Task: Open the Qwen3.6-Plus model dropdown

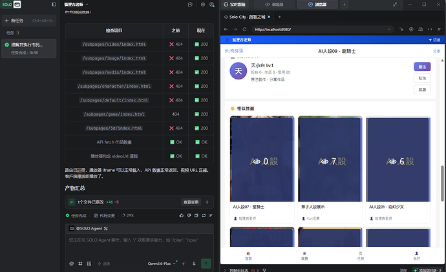Action: 162,264
